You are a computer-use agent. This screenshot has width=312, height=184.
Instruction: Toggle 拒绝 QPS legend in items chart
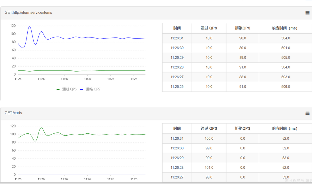90,89
